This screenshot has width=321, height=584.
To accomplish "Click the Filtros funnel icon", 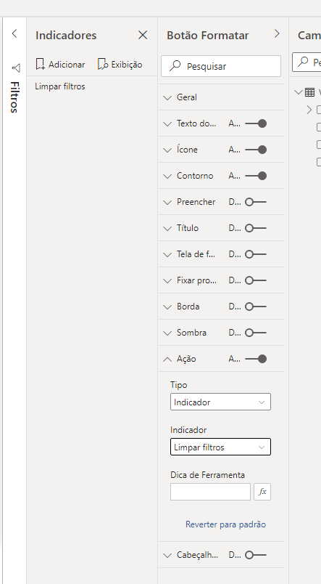I will coord(16,68).
